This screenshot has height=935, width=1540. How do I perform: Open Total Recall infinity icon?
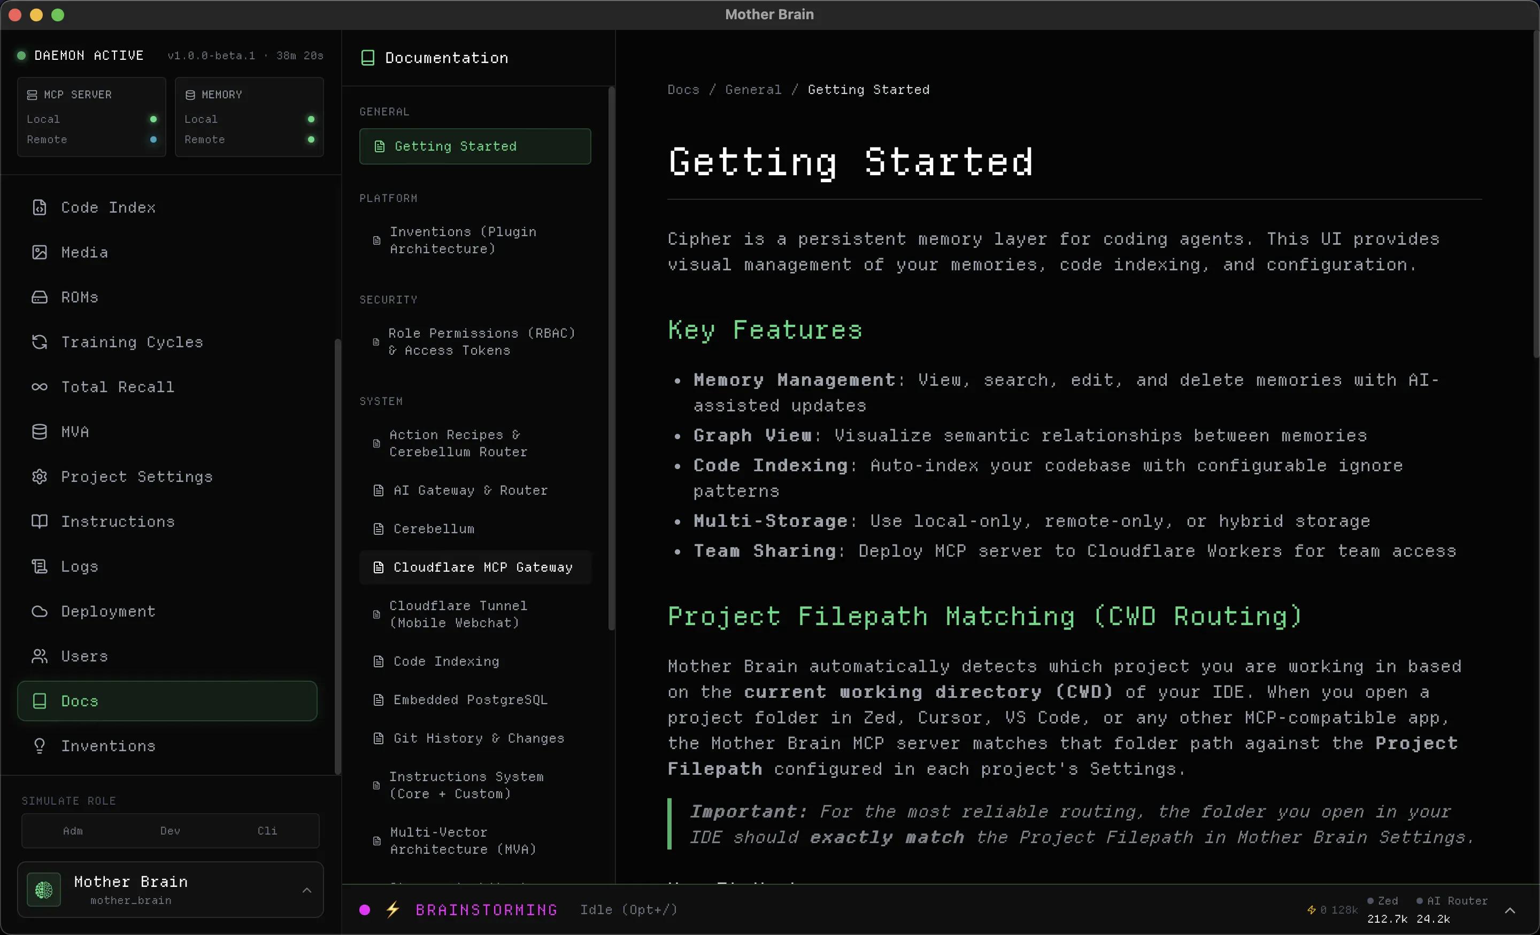click(x=40, y=387)
